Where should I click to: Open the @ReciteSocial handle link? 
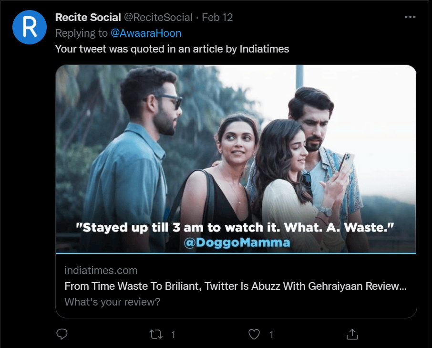[158, 18]
